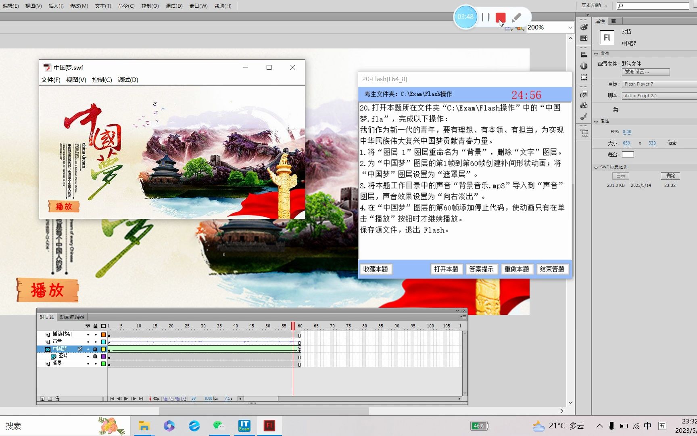Click the New Layer icon in timeline

point(42,399)
